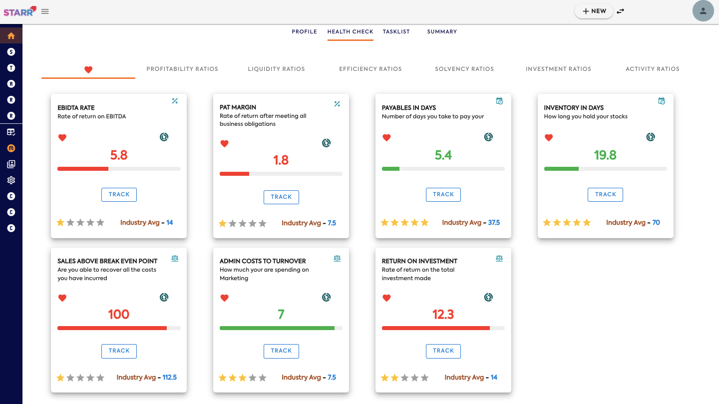Click the orange M icon in sidebar
The height and width of the screenshot is (404, 719).
11,148
